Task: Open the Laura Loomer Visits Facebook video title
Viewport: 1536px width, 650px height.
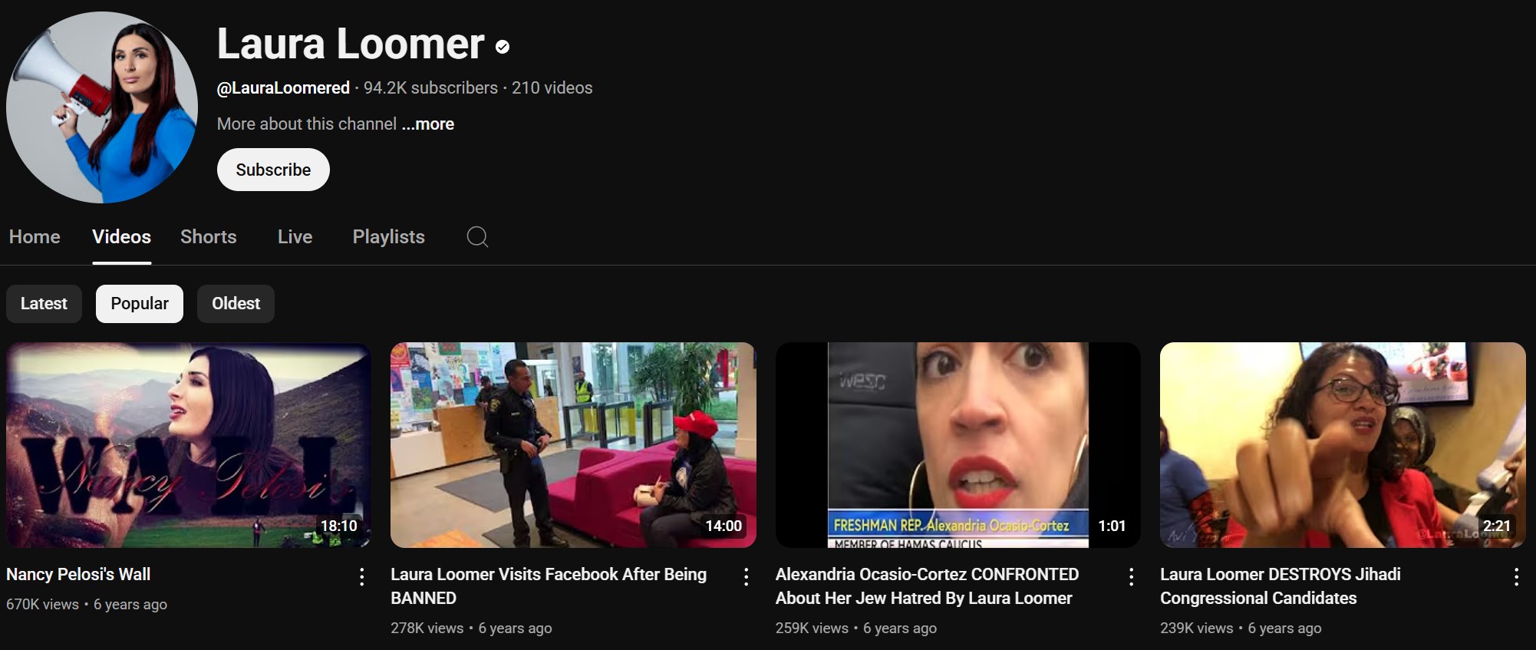Action: click(549, 586)
